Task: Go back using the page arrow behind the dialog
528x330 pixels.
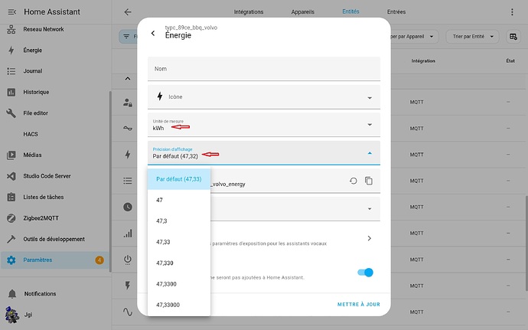Action: tap(128, 11)
